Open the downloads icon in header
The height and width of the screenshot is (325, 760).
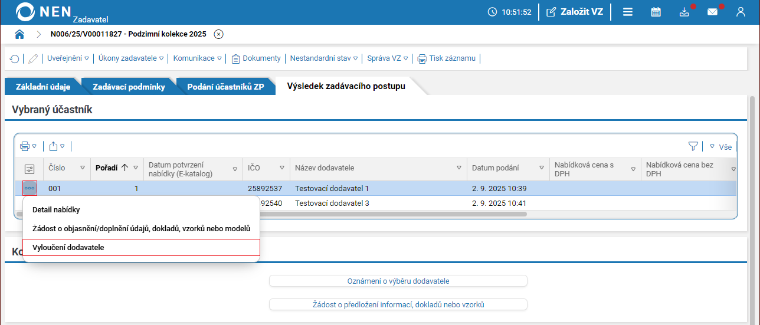[x=684, y=12]
